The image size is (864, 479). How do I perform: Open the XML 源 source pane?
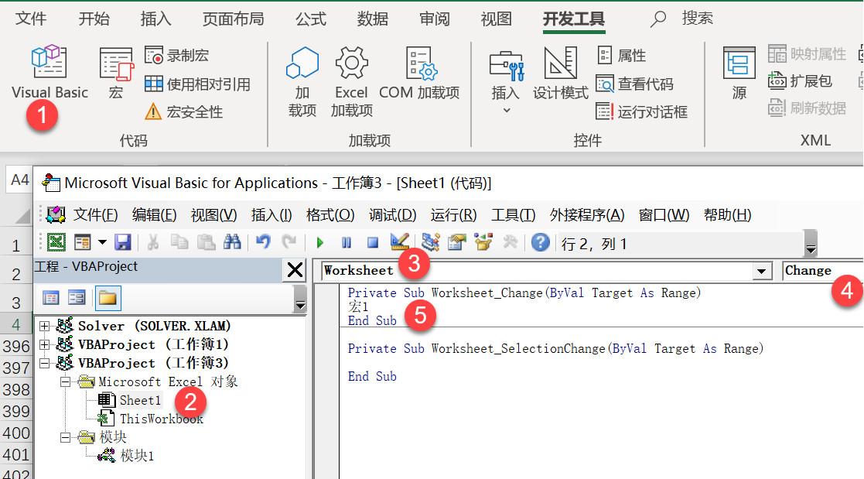tap(739, 73)
